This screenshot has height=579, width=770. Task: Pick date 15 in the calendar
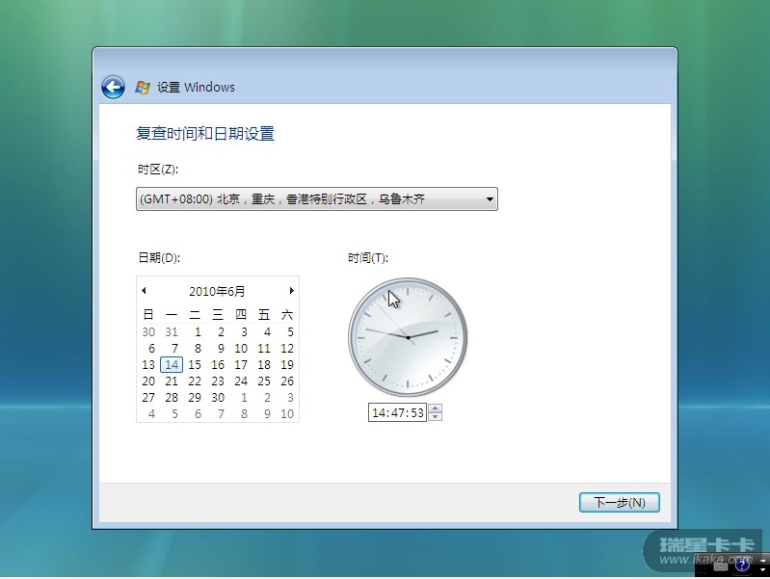[x=195, y=364]
